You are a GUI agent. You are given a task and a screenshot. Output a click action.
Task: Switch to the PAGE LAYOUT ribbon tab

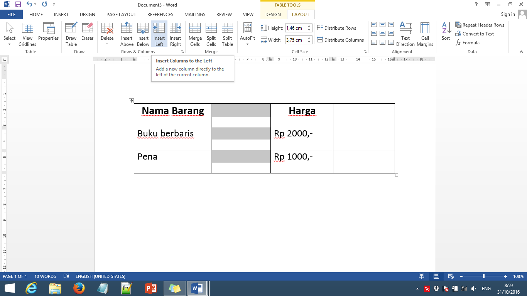tap(121, 14)
